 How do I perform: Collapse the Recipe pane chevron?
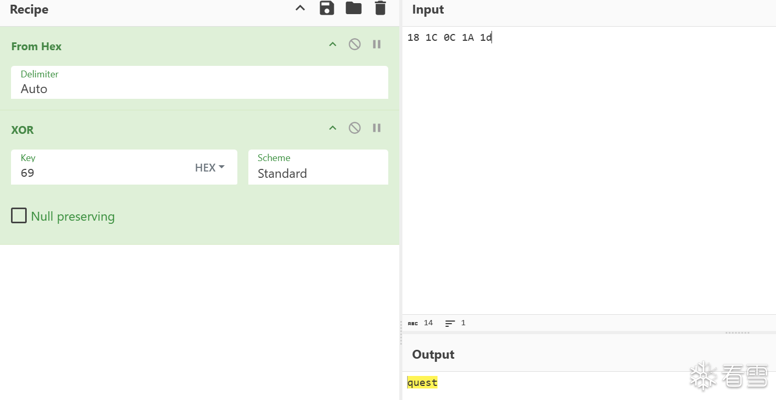tap(300, 8)
